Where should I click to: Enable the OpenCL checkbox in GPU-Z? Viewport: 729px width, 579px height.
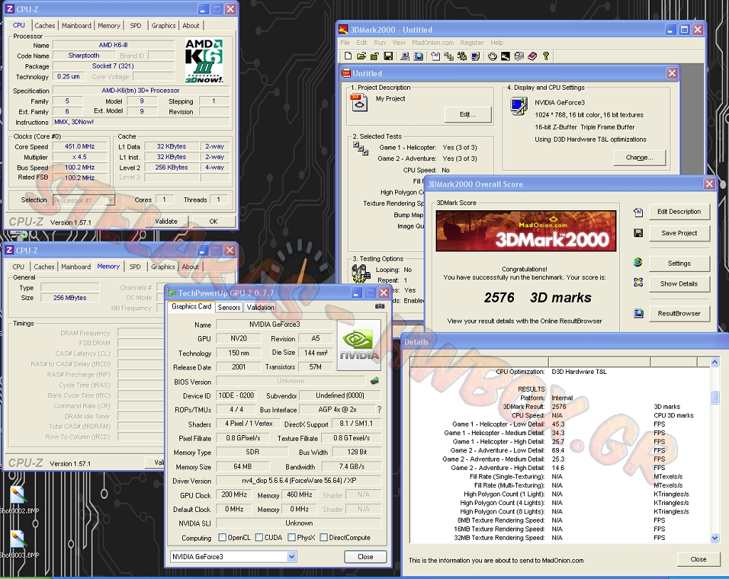(x=222, y=538)
